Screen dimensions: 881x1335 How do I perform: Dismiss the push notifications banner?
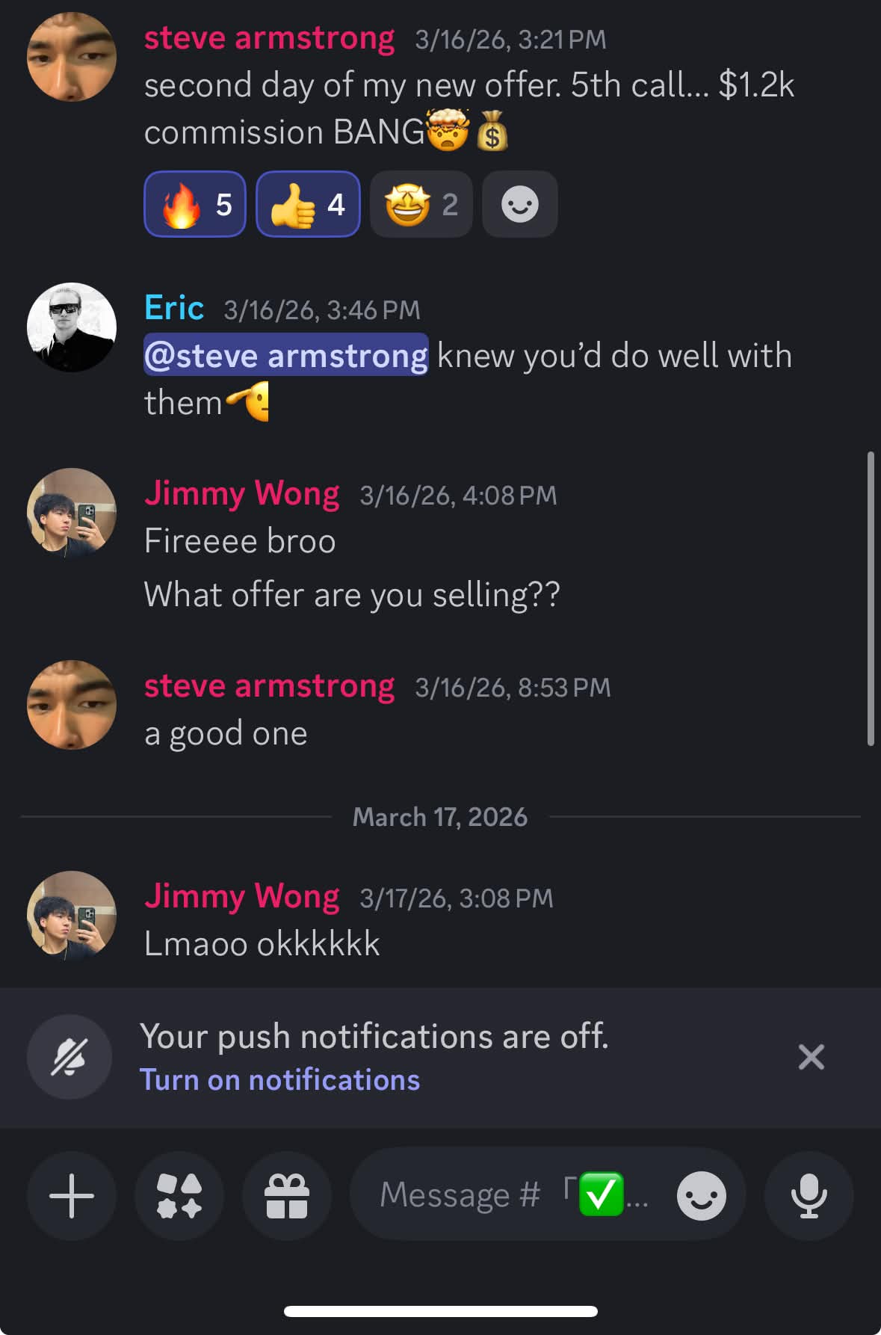tap(811, 1057)
